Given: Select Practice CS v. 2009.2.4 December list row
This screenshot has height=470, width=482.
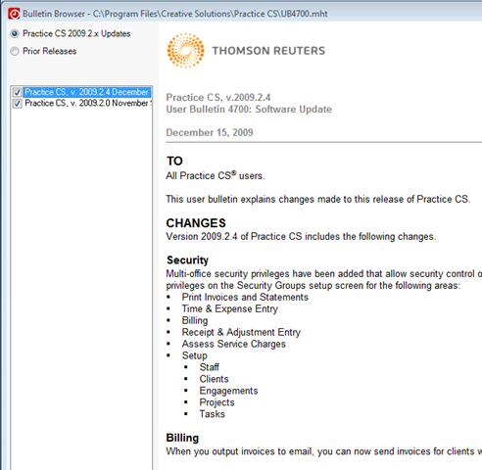Looking at the screenshot, I should pyautogui.click(x=87, y=92).
